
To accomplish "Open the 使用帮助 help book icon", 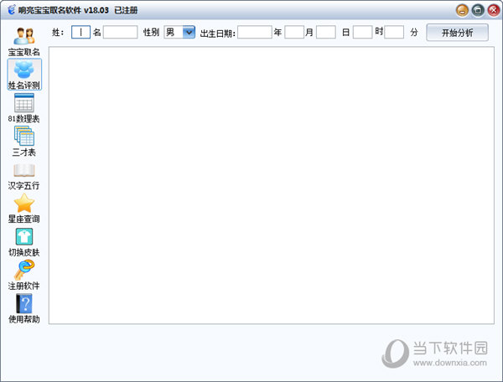I will click(24, 303).
